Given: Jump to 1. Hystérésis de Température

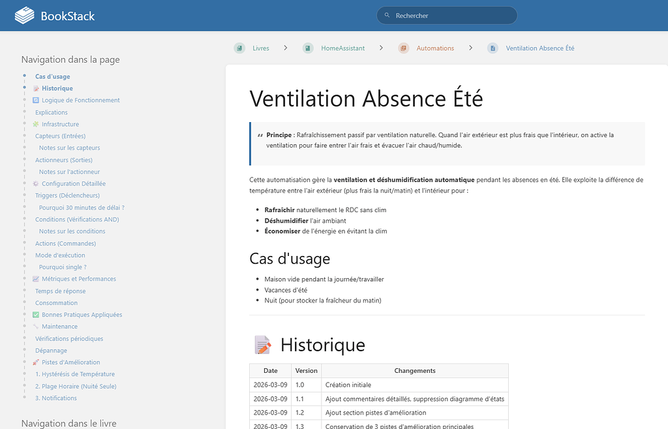Looking at the screenshot, I should [75, 374].
